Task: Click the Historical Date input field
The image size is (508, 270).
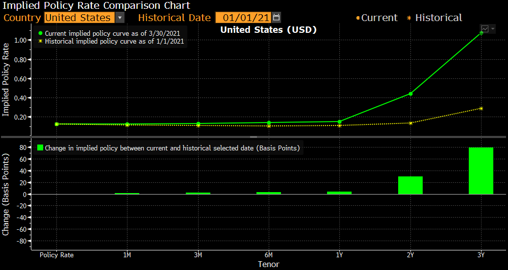Action: (x=243, y=18)
